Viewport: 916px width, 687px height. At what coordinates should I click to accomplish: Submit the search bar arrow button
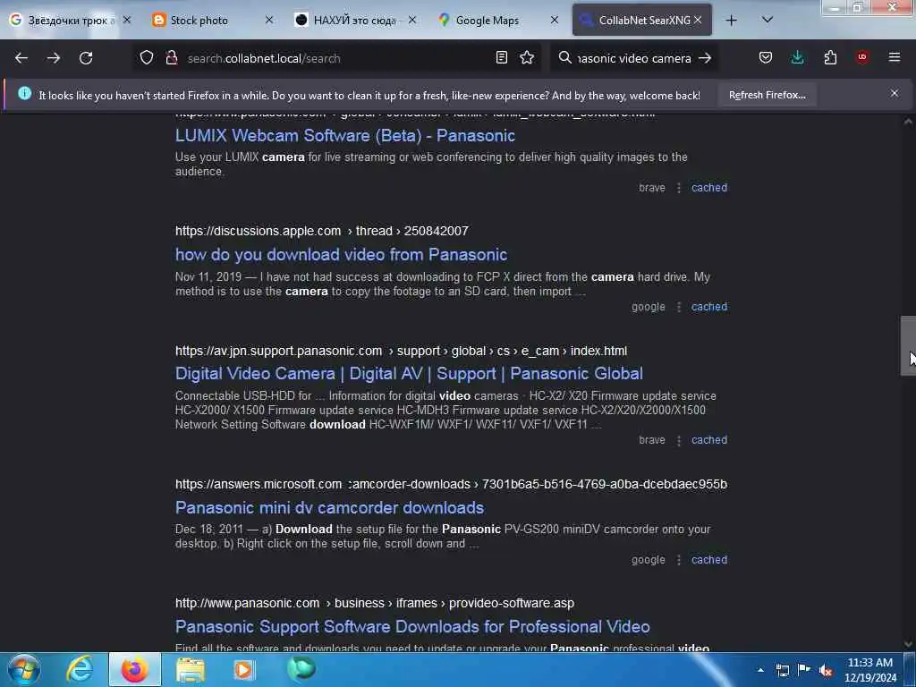[705, 58]
